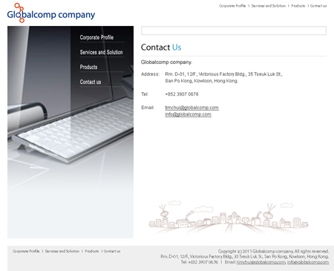This screenshot has height=271, width=334.
Task: Select Corporate Profile in the sidebar menu
Action: point(96,37)
